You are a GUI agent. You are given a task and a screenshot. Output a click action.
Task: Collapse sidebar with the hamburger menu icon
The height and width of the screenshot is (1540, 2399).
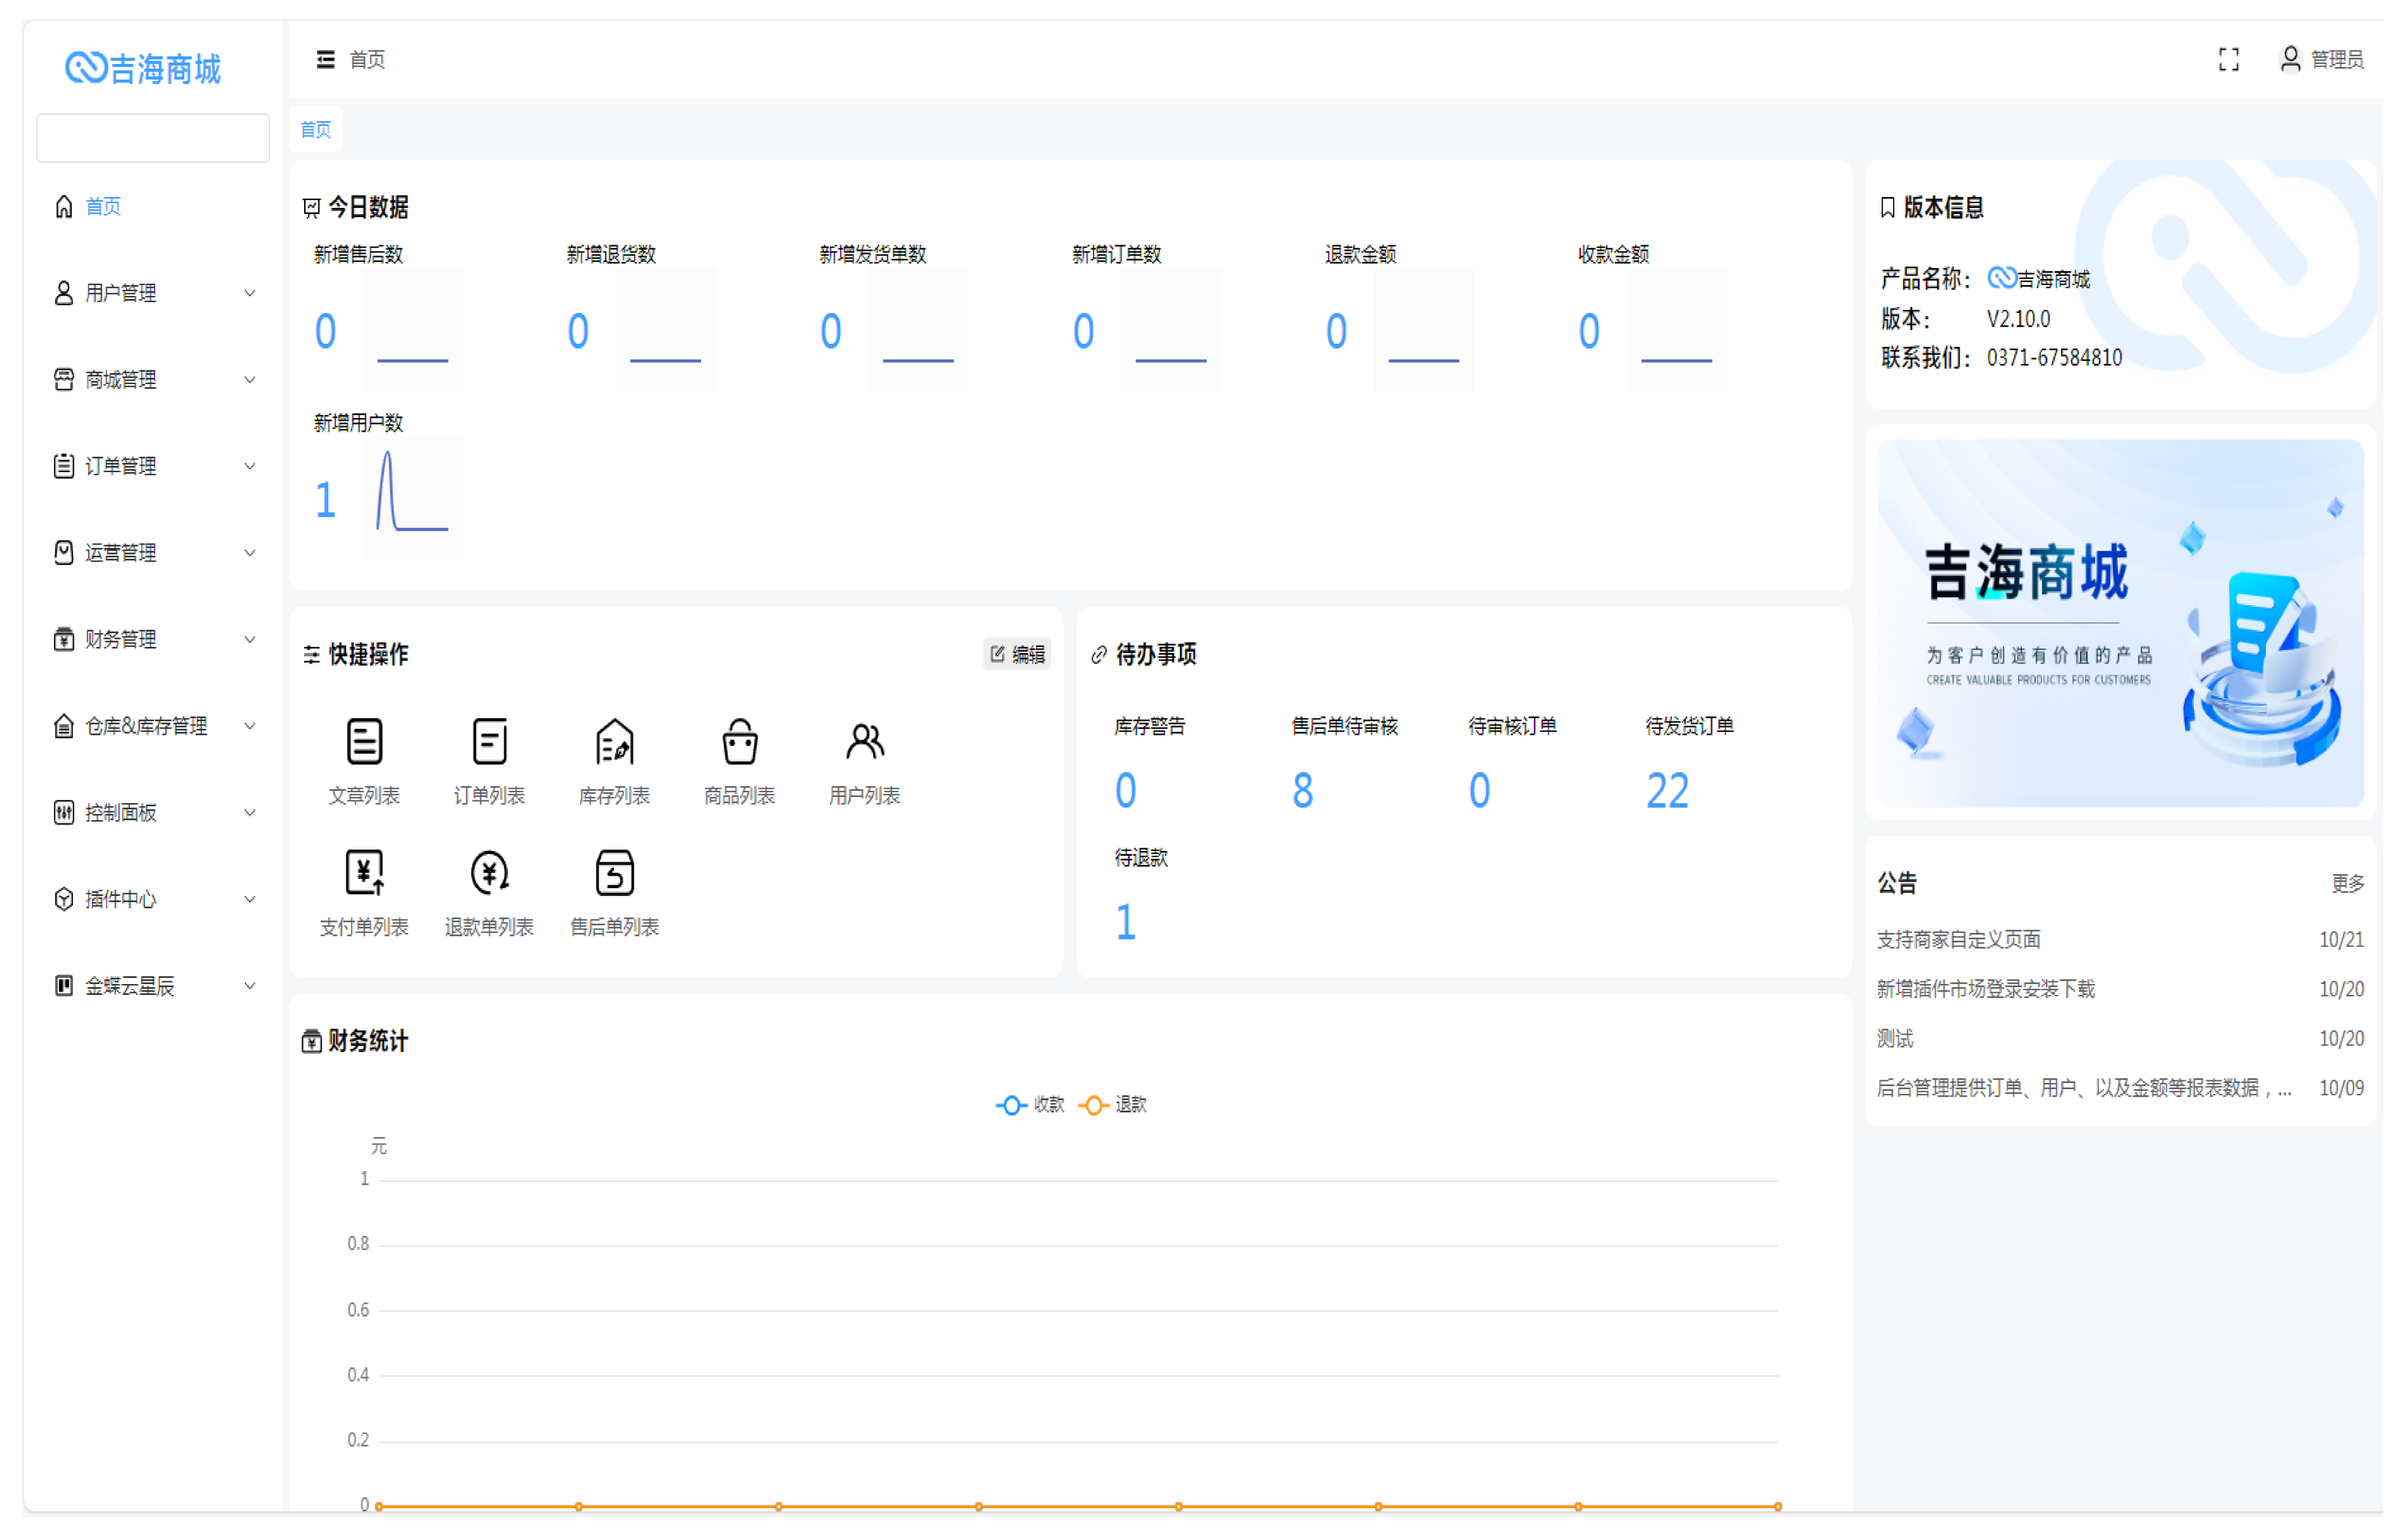tap(325, 60)
